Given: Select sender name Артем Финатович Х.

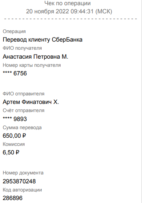Looking at the screenshot, I should [31, 102].
